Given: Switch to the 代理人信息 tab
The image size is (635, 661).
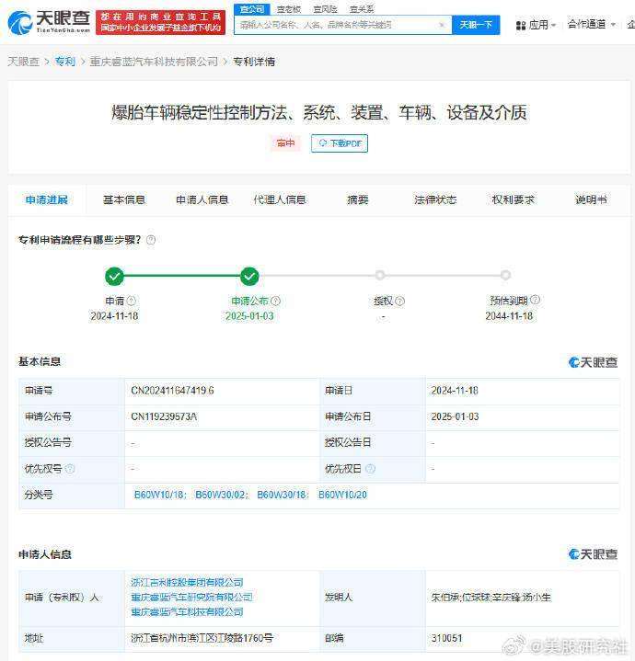Looking at the screenshot, I should tap(280, 199).
